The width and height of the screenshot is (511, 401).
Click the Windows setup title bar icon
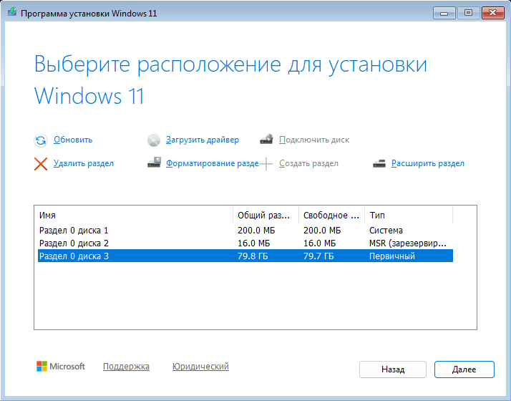[12, 12]
